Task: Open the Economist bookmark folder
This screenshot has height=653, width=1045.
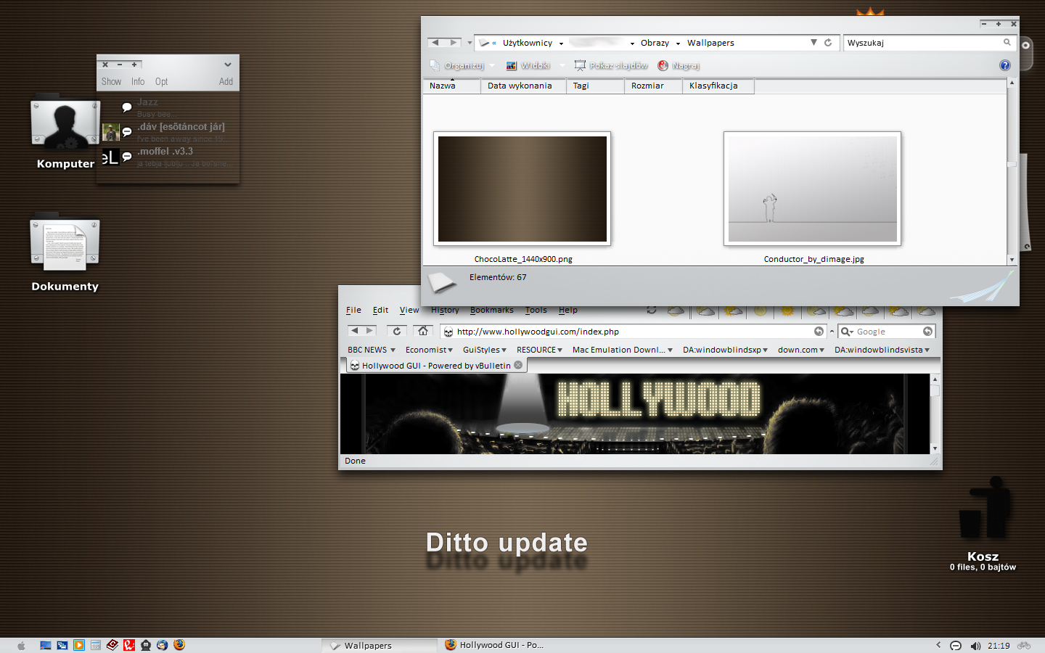Action: 429,350
